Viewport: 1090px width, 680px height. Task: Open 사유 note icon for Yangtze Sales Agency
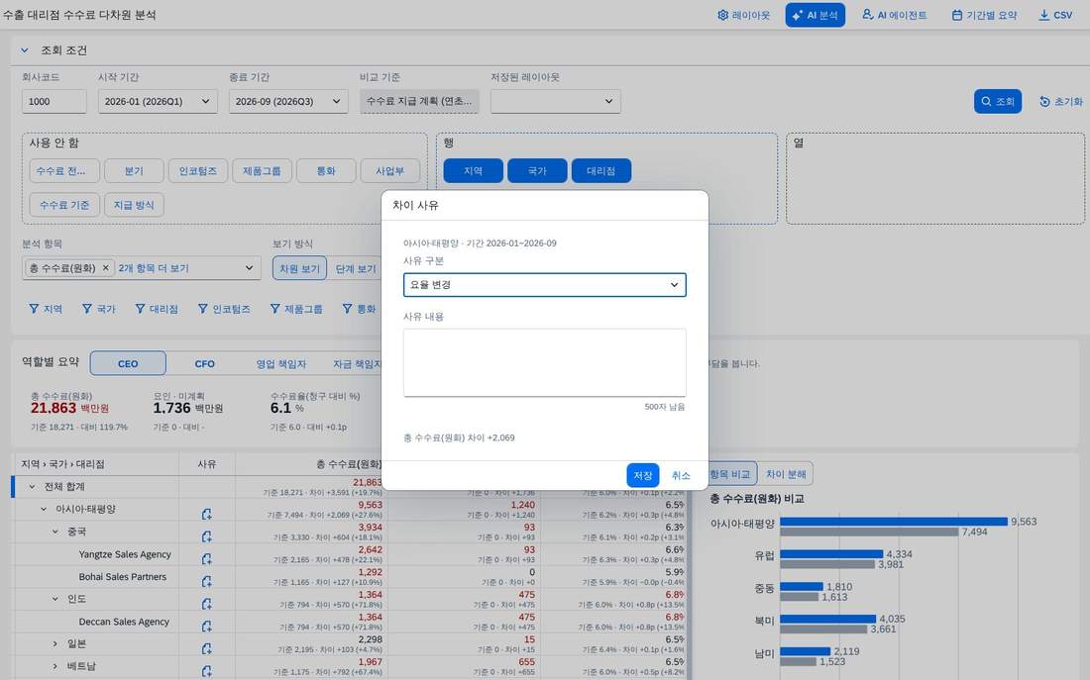[206, 558]
